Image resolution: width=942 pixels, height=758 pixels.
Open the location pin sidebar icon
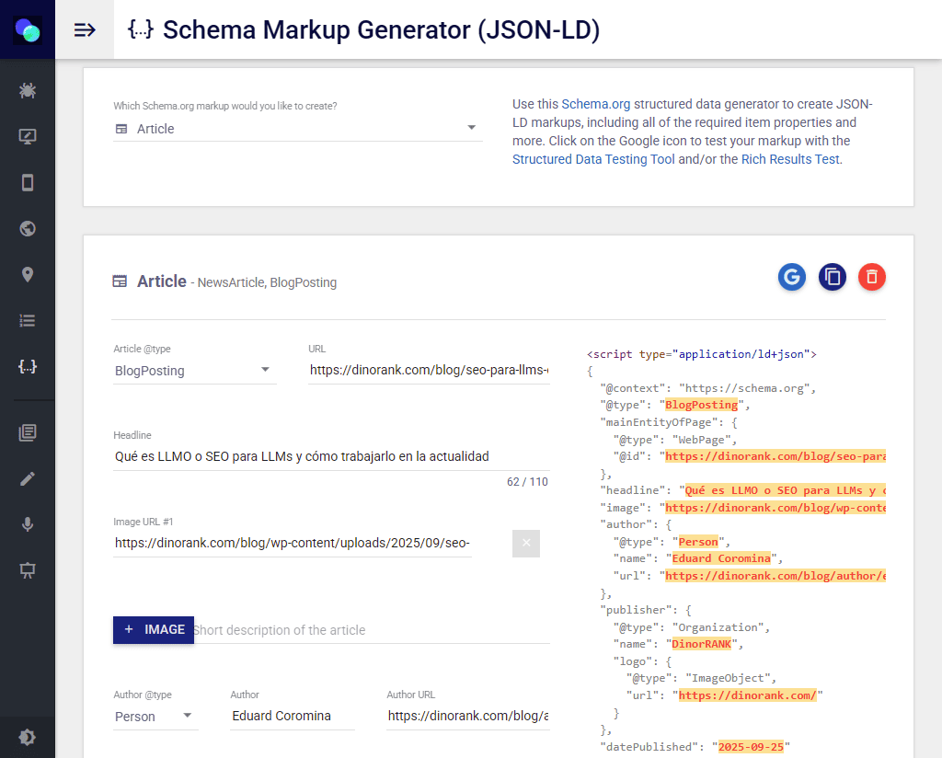coord(28,274)
